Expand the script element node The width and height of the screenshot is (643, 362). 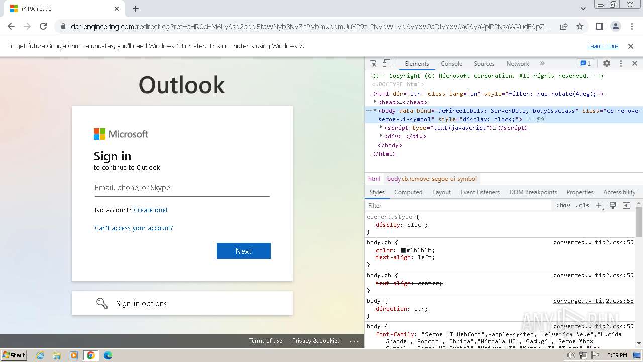(381, 127)
